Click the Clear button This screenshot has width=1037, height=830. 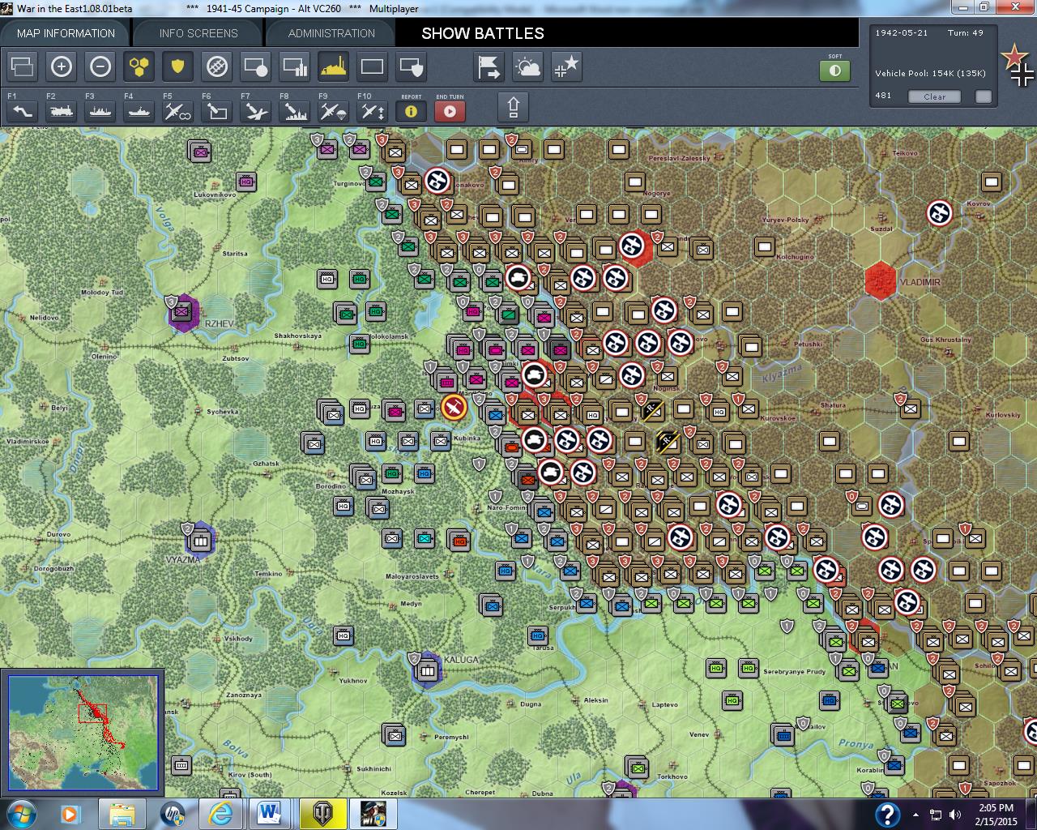coord(934,96)
